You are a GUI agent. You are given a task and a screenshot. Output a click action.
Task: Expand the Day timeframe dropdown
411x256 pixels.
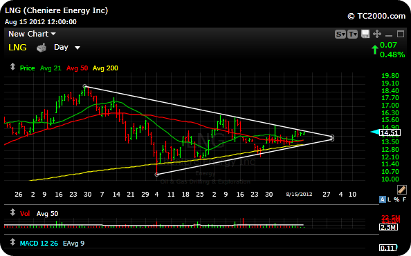click(67, 48)
